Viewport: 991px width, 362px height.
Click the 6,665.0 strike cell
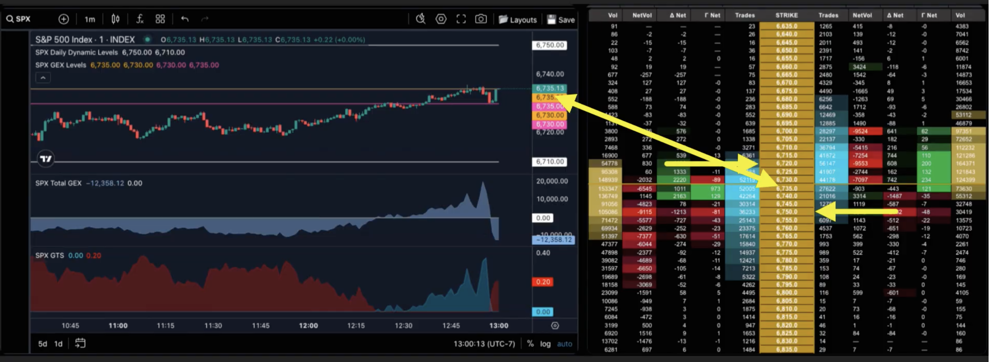point(786,75)
